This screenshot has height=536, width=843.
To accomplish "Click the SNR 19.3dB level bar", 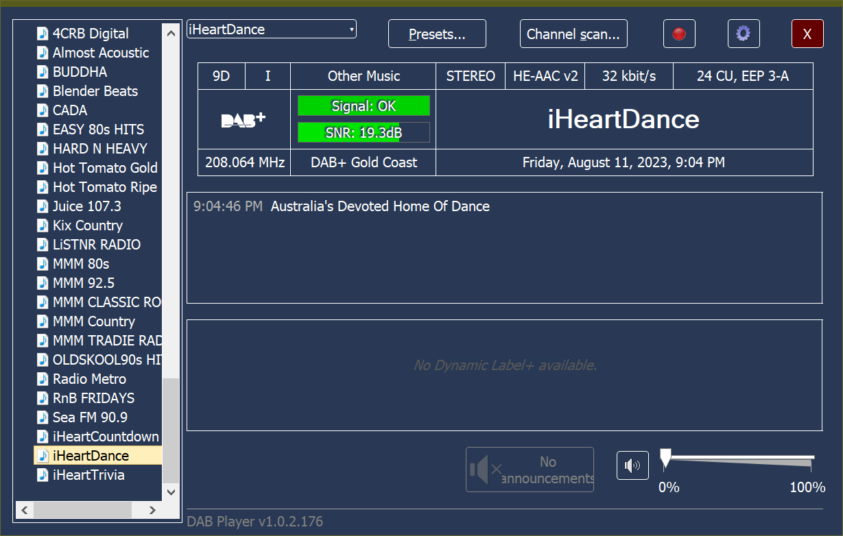I will (364, 133).
